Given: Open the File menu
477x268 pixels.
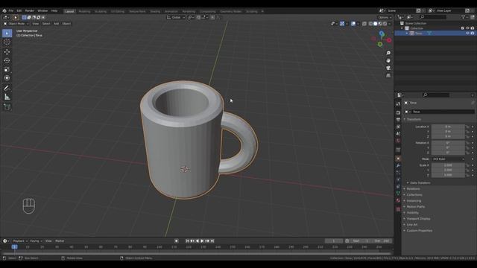Looking at the screenshot, I should [x=11, y=10].
